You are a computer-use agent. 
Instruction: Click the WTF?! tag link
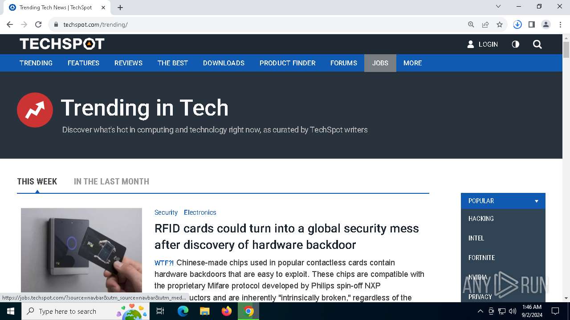pos(164,263)
